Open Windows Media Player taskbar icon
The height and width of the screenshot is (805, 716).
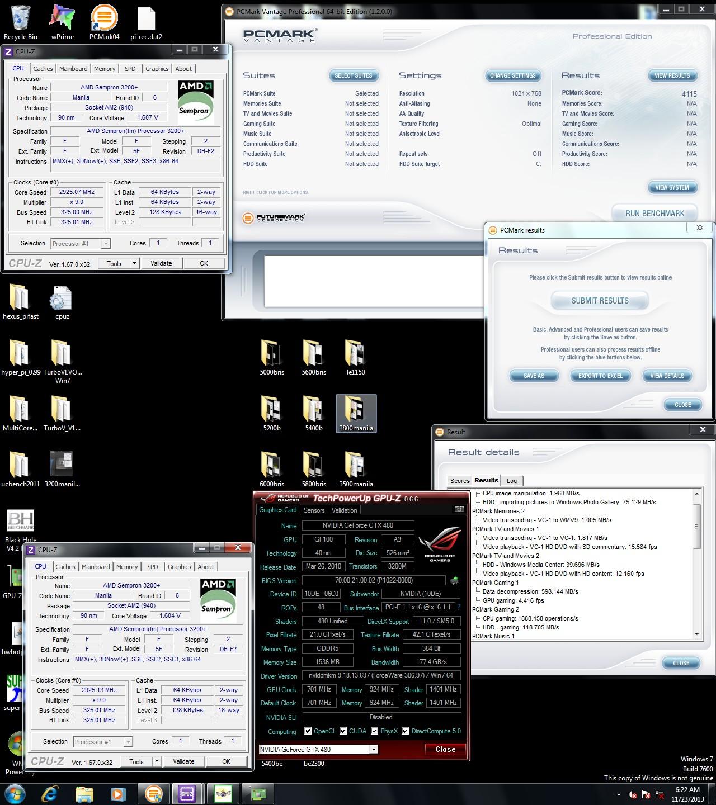point(118,793)
